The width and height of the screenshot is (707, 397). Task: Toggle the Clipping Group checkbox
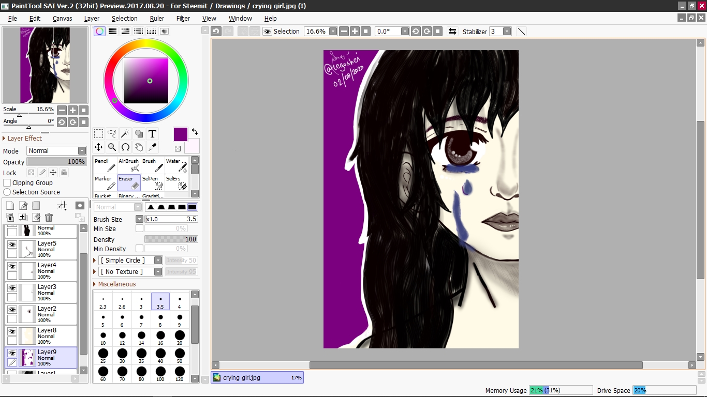7,183
